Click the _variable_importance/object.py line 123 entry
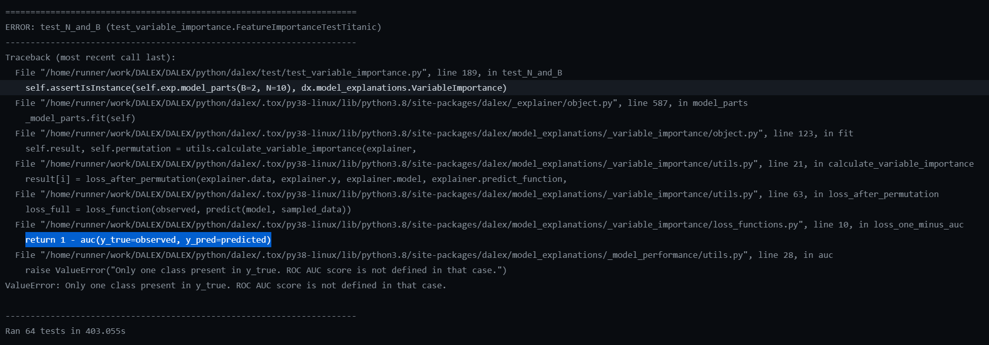Screen dimensions: 989x345 click(x=434, y=133)
